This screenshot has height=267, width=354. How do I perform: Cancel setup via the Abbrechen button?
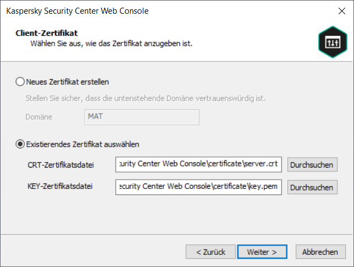tap(320, 252)
